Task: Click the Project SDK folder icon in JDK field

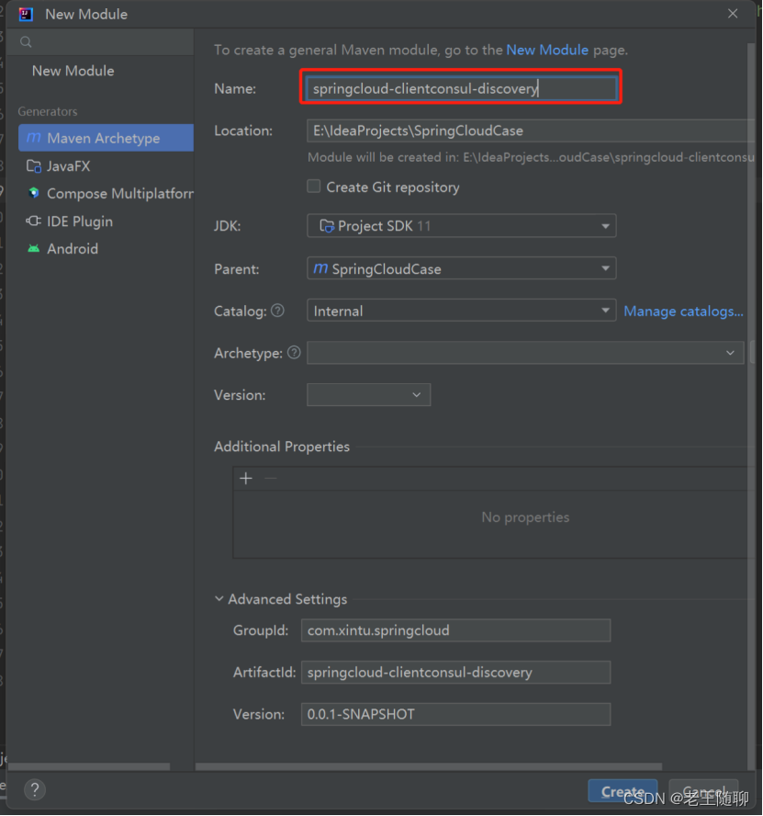Action: (327, 226)
